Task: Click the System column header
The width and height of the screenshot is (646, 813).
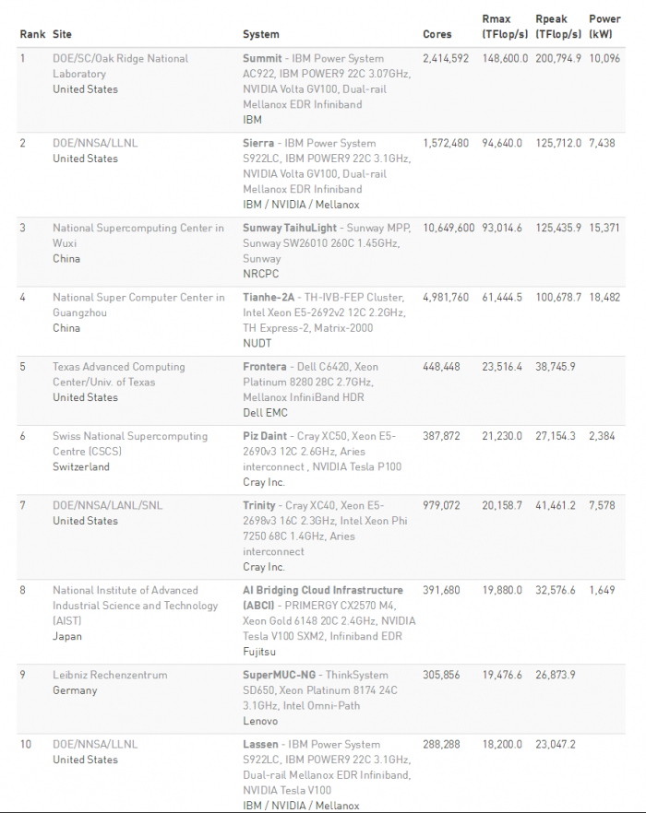Action: [261, 34]
